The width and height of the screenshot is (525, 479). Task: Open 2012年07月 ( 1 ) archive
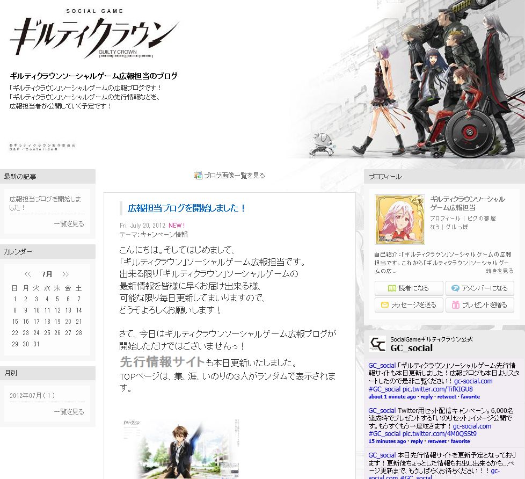click(32, 396)
